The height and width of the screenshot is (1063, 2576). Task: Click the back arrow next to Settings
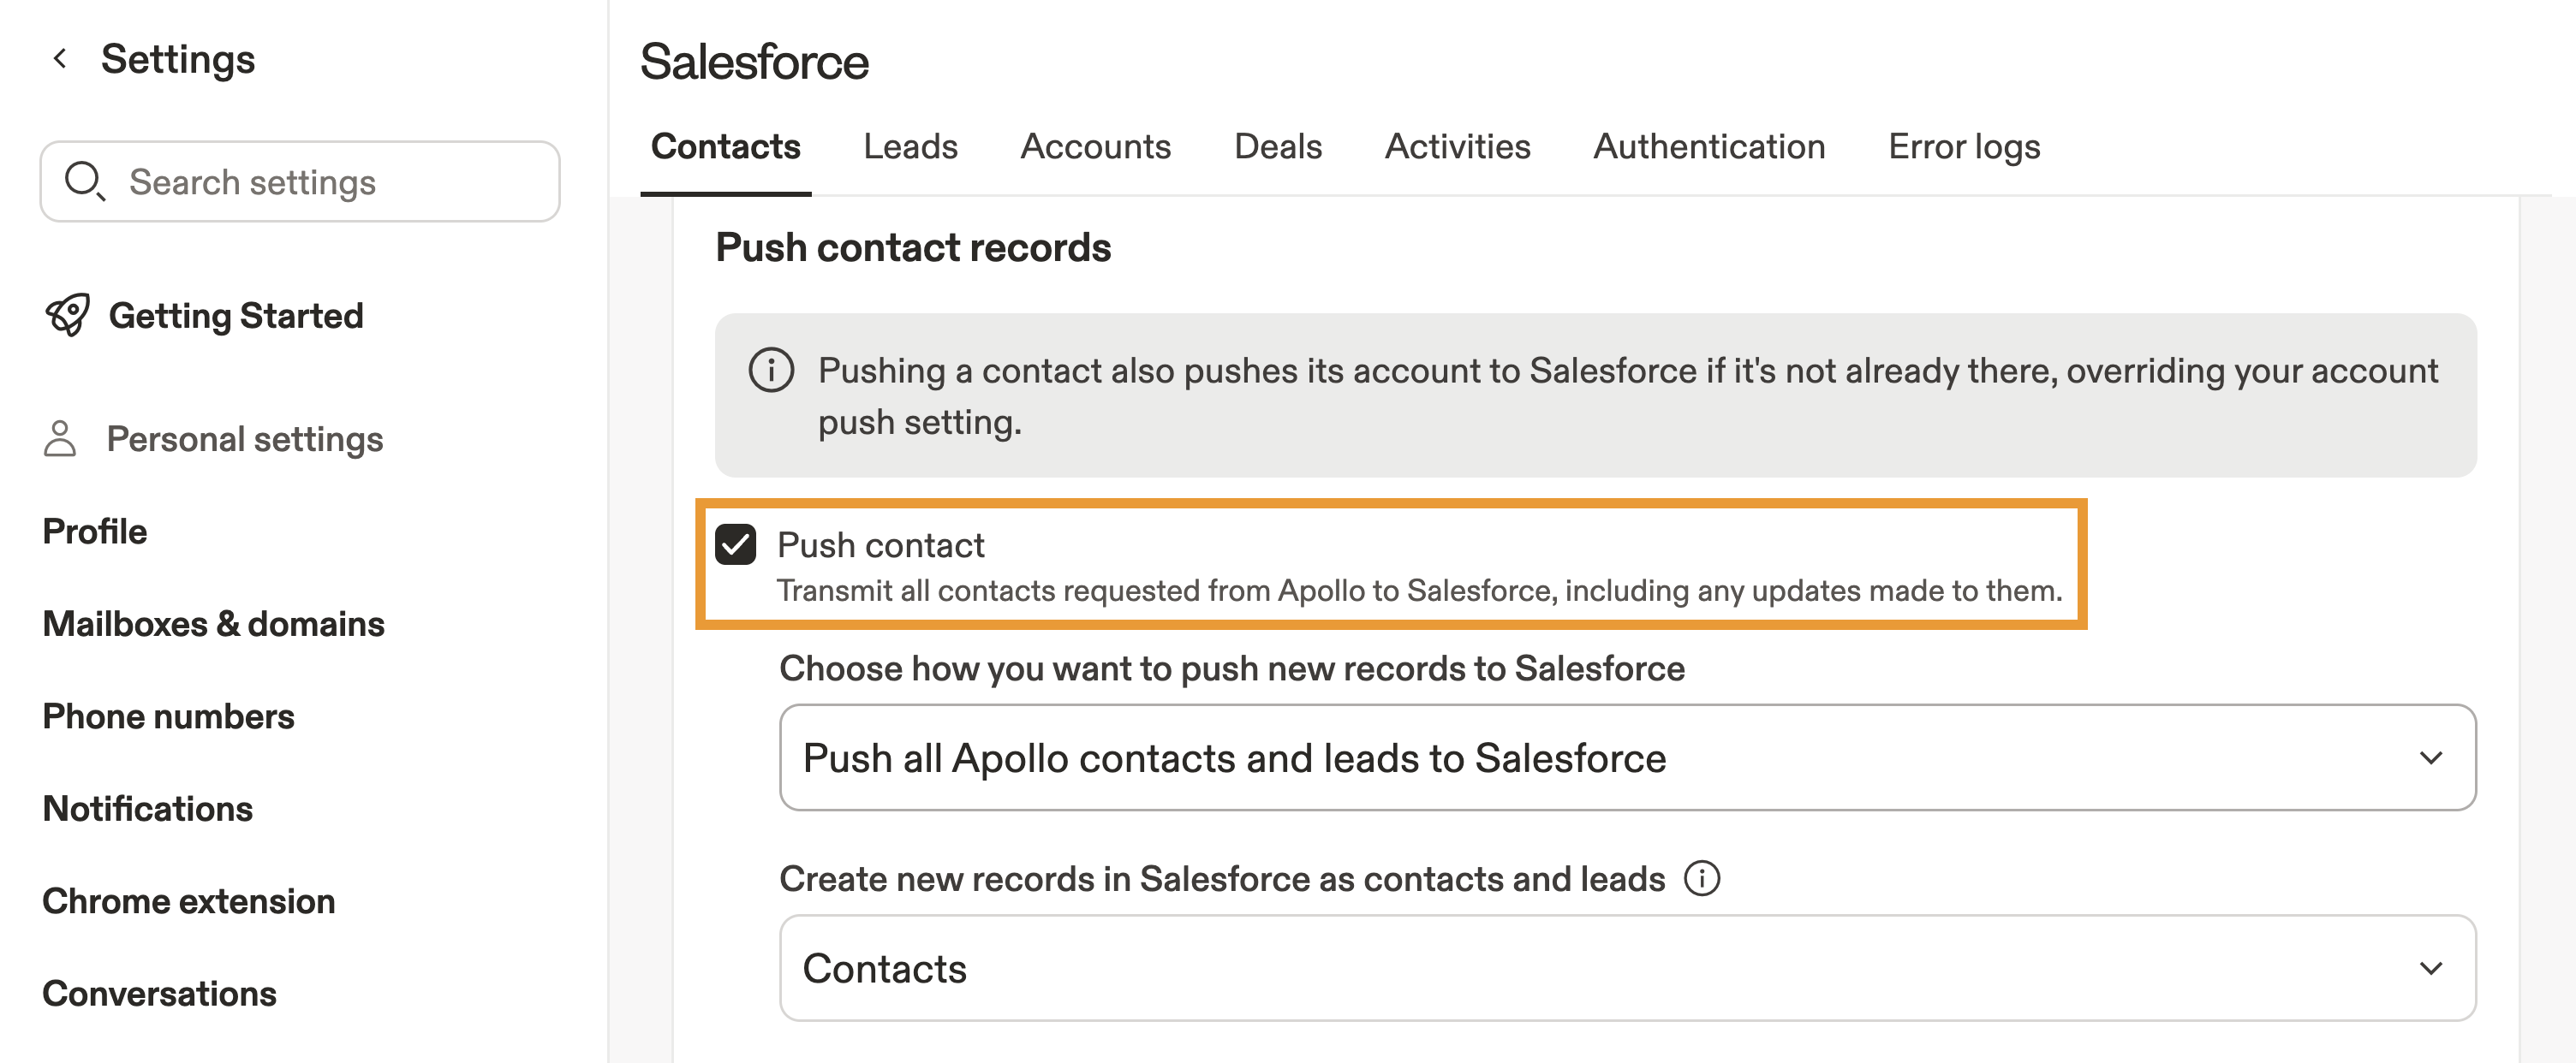pyautogui.click(x=60, y=59)
